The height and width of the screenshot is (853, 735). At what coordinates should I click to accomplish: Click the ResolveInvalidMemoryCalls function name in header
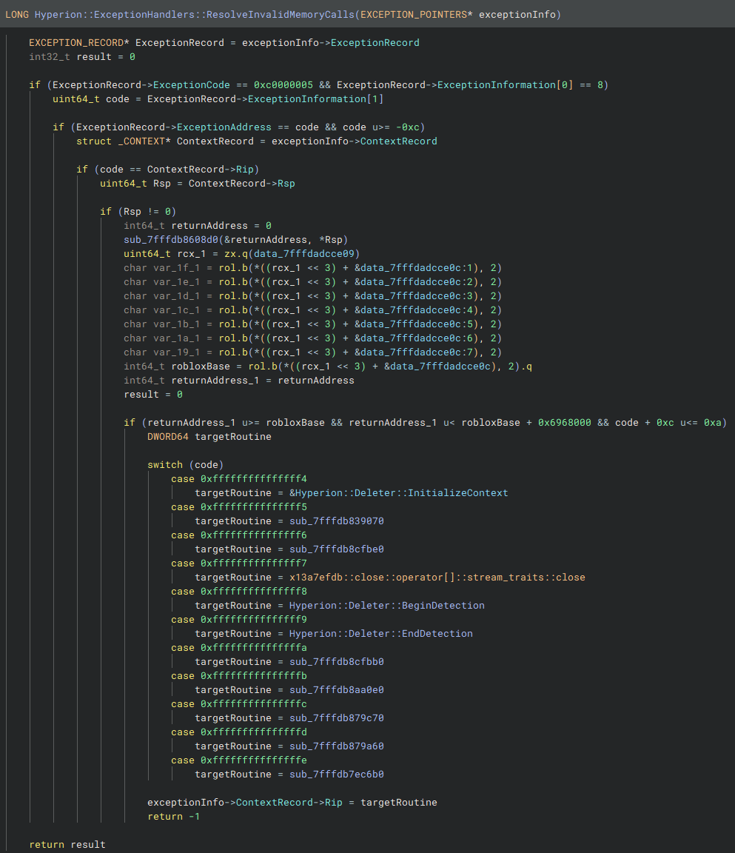coord(280,15)
